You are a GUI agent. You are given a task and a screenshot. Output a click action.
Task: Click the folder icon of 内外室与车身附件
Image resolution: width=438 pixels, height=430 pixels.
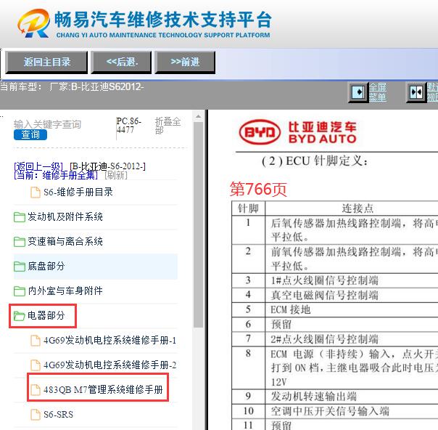20,291
